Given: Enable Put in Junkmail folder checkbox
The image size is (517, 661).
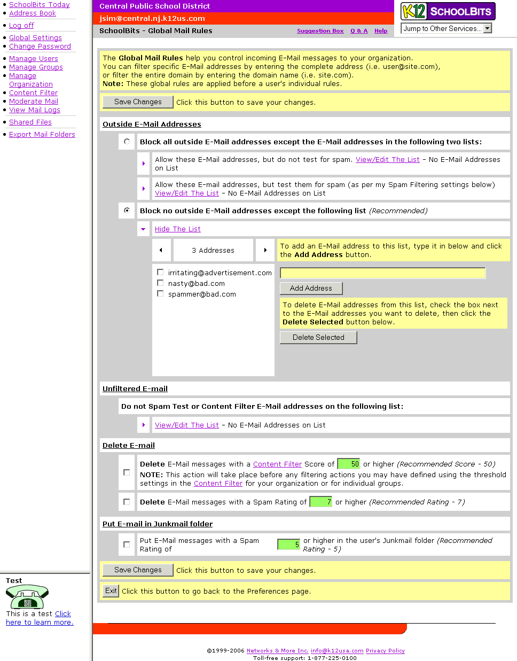Looking at the screenshot, I should tap(127, 545).
